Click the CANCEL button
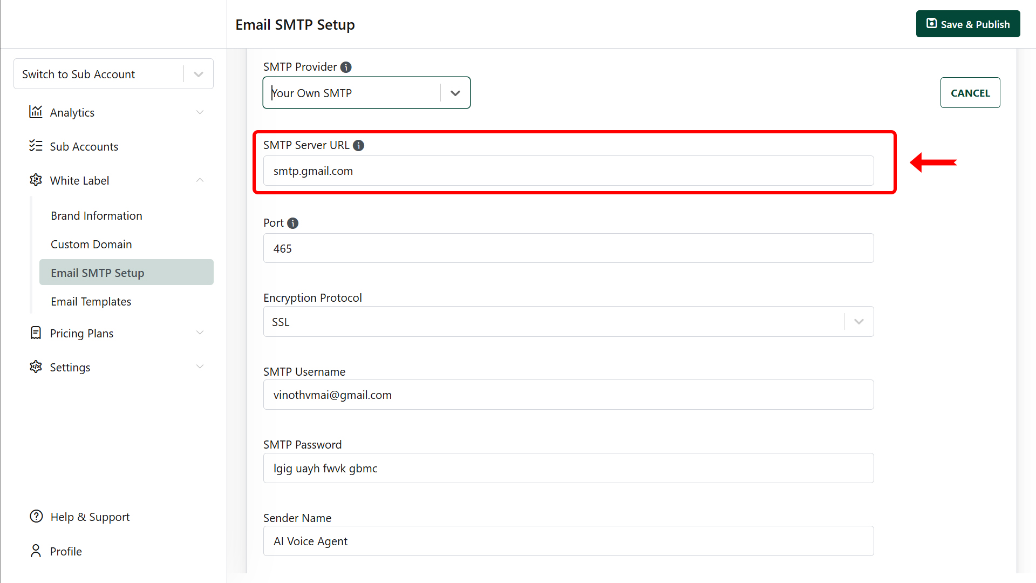Screen dimensions: 1036x583 [x=970, y=93]
